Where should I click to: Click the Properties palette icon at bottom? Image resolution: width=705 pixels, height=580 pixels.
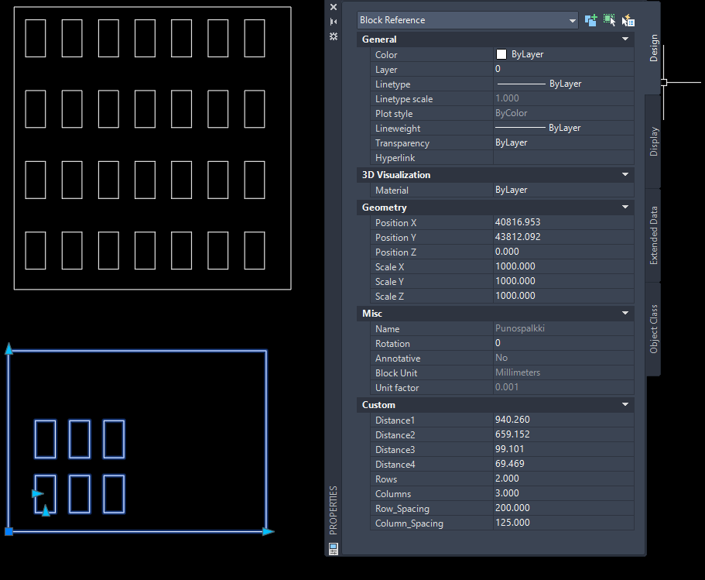point(334,547)
